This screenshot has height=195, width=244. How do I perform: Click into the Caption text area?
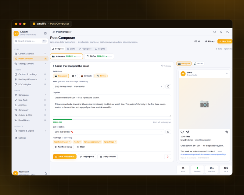tap(112, 106)
